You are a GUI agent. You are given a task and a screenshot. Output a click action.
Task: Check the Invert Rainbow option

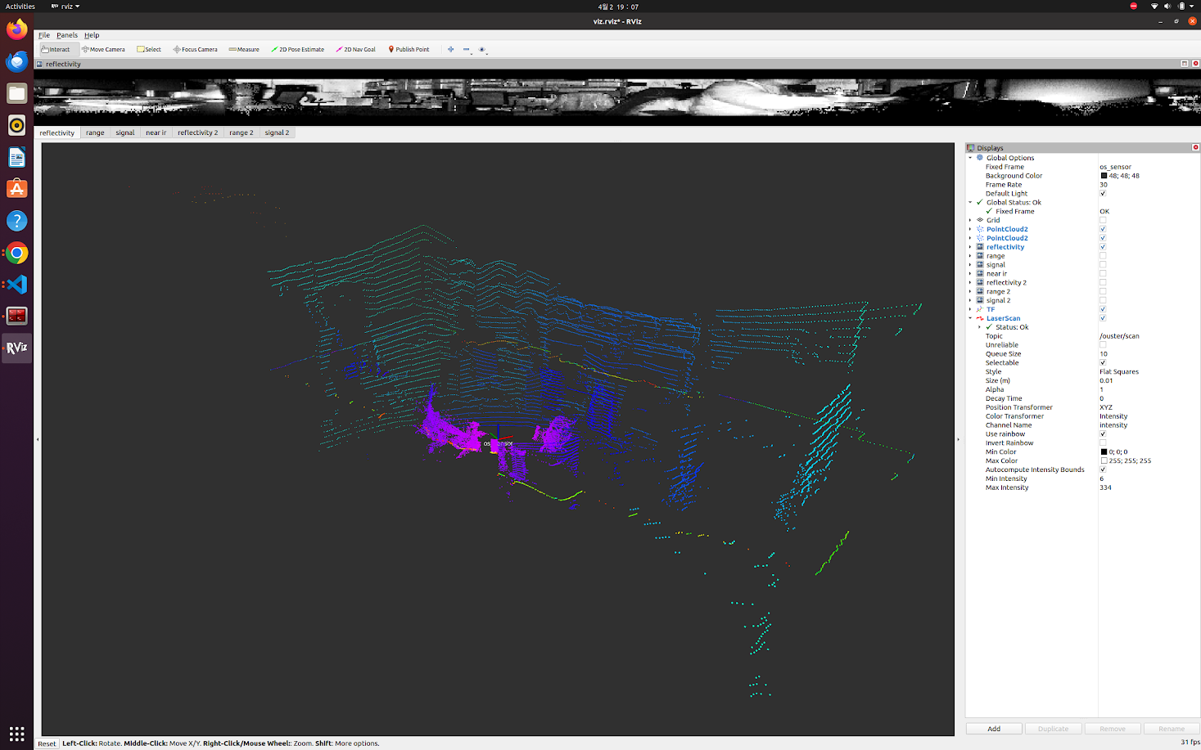(x=1103, y=443)
